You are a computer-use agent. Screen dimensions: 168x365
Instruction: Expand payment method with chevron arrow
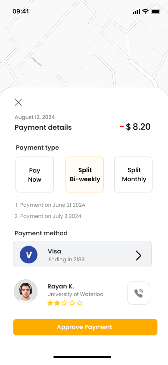coord(138,256)
